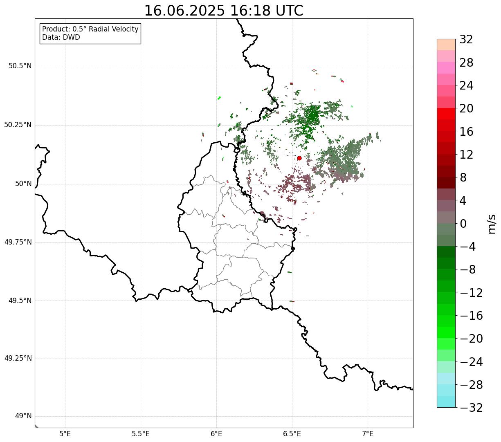Click the longitude label 6.5°E
Viewport: 501px width, 442px height.
292,434
